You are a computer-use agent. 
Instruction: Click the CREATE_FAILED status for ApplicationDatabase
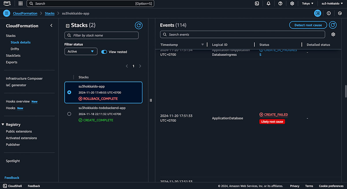pos(274,115)
